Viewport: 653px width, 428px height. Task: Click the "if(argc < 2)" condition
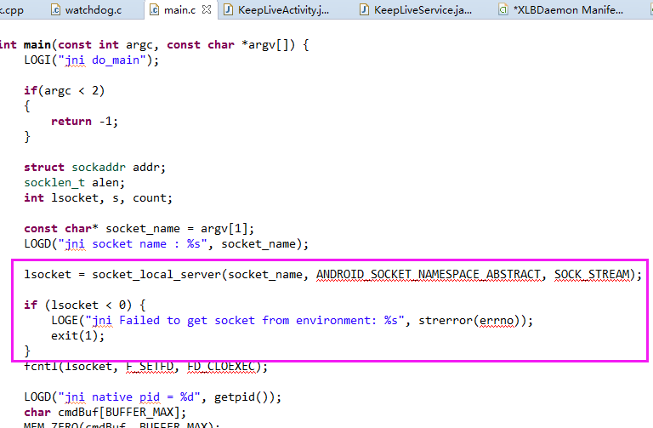64,90
